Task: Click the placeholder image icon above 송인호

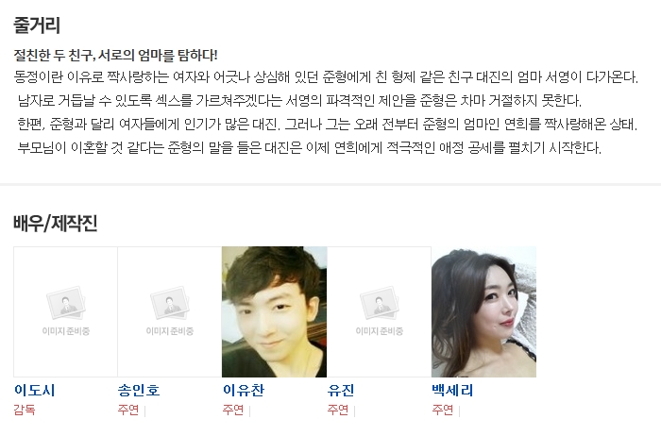Action: pyautogui.click(x=169, y=311)
